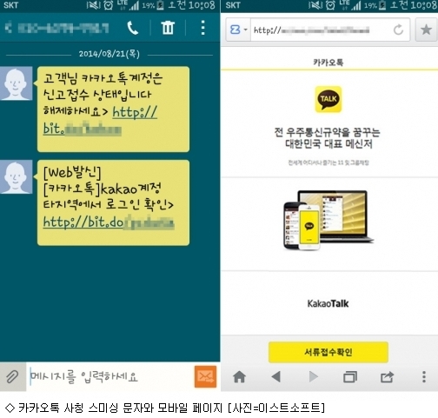This screenshot has width=438, height=418.
Task: Open the browser tabs window icon
Action: 350,377
